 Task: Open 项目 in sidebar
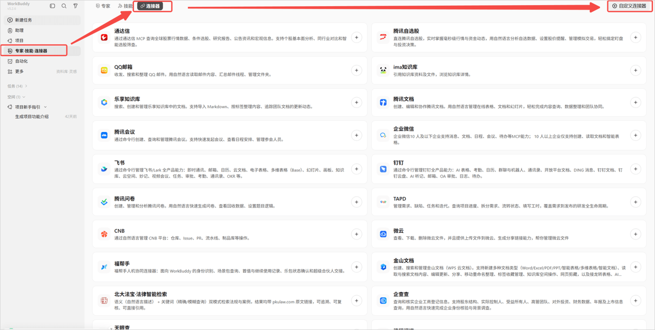coord(42,41)
